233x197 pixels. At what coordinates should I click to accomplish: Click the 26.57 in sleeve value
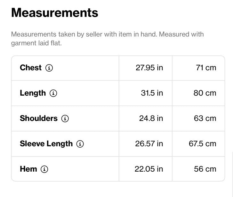coord(149,144)
